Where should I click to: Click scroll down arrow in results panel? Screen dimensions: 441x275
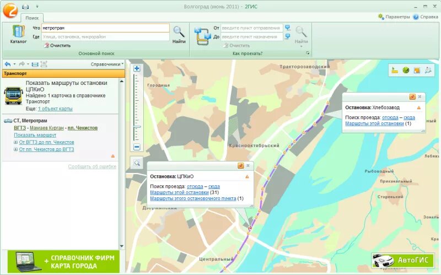121,246
